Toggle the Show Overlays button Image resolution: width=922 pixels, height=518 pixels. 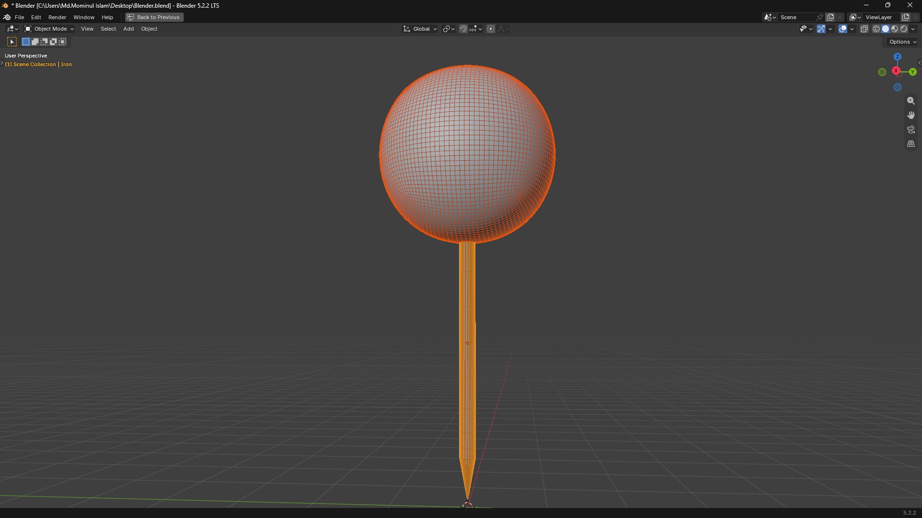[843, 29]
